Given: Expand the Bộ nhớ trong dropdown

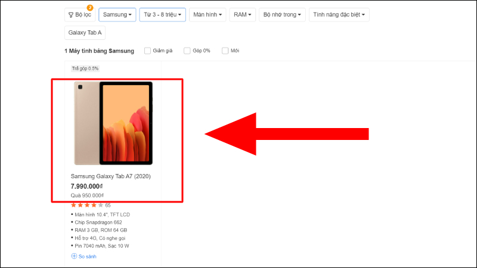Looking at the screenshot, I should point(282,14).
